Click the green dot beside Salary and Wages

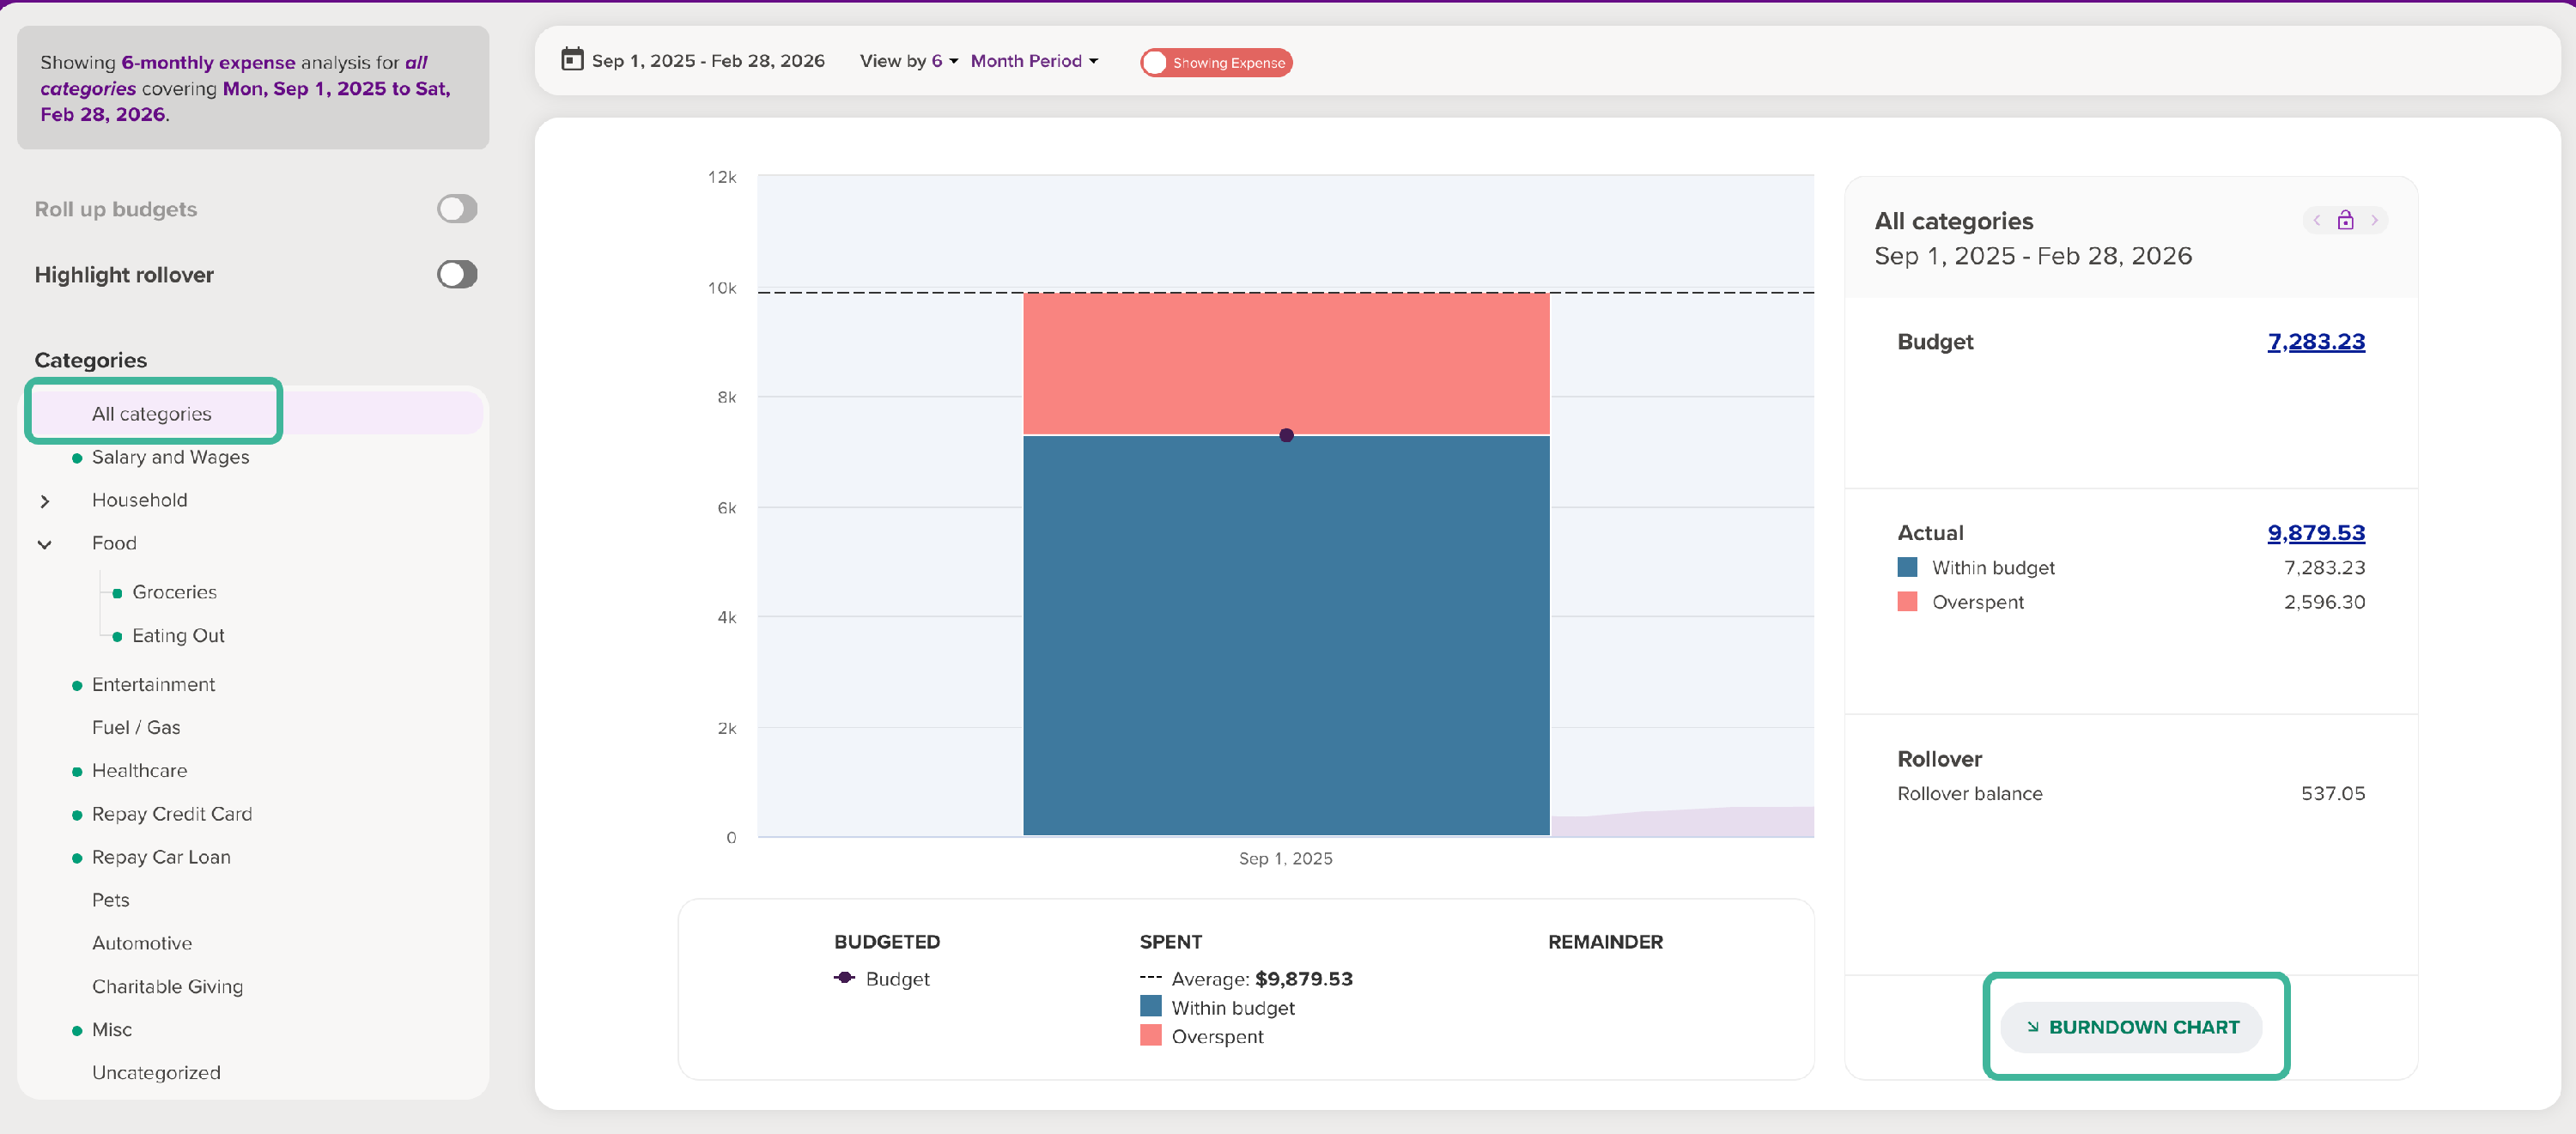coord(77,458)
